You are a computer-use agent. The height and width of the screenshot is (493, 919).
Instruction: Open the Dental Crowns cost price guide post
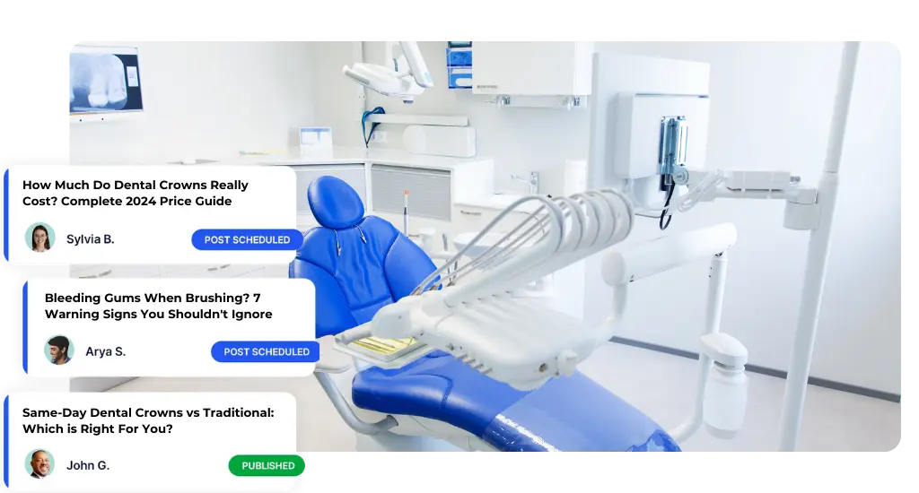click(135, 193)
